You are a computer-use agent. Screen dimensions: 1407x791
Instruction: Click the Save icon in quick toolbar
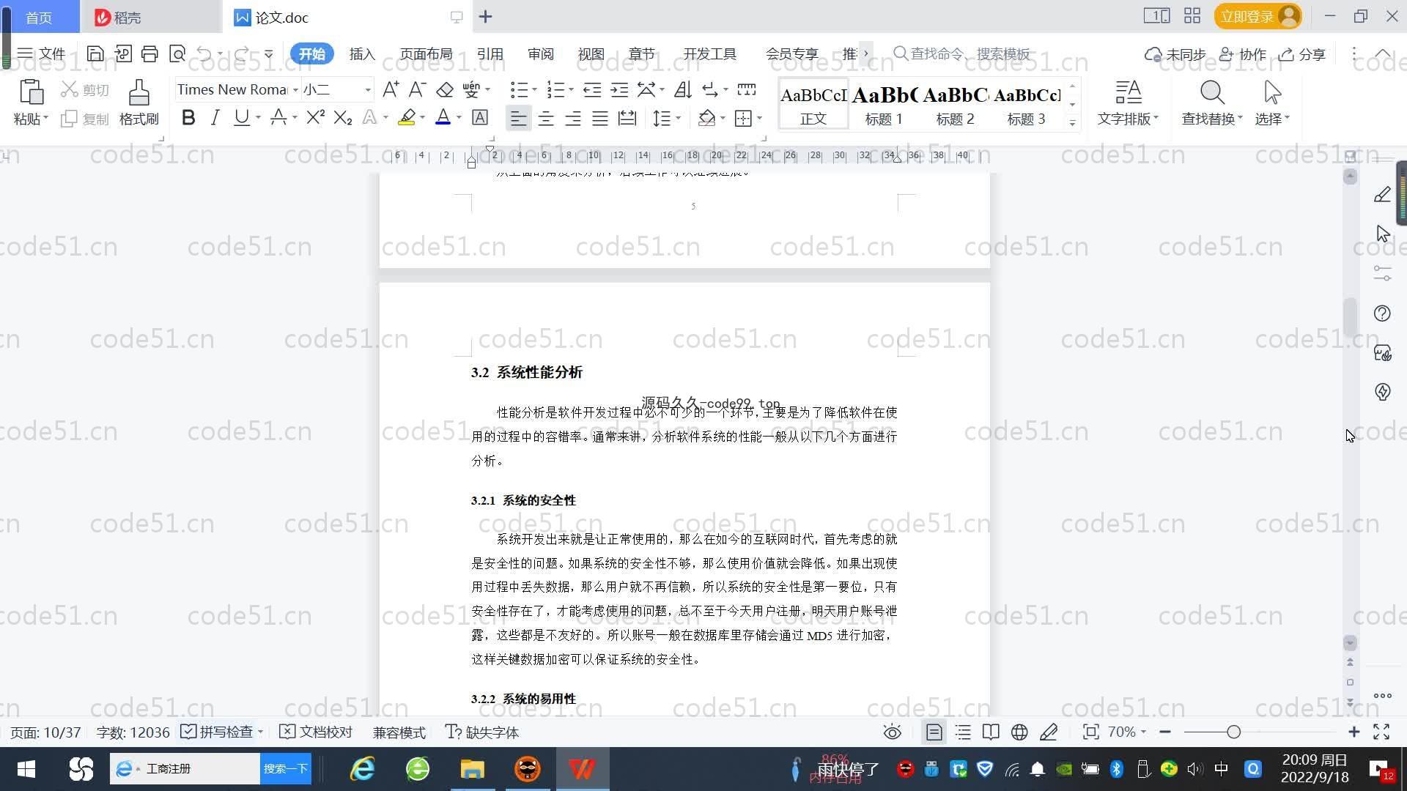95,53
